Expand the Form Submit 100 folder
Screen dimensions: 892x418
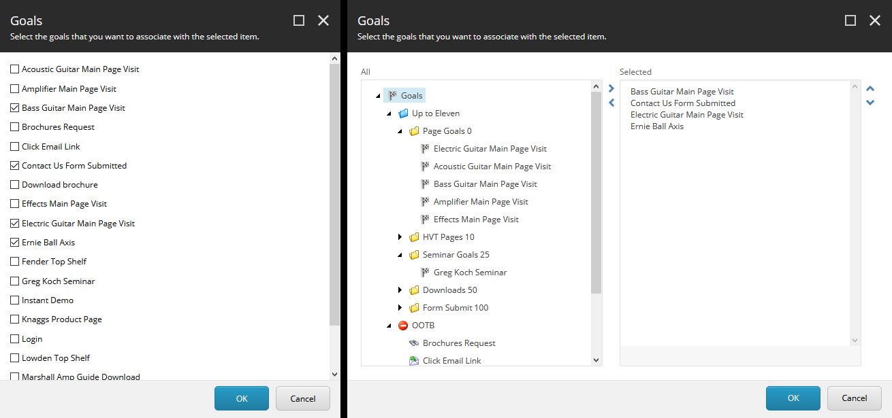coord(400,308)
